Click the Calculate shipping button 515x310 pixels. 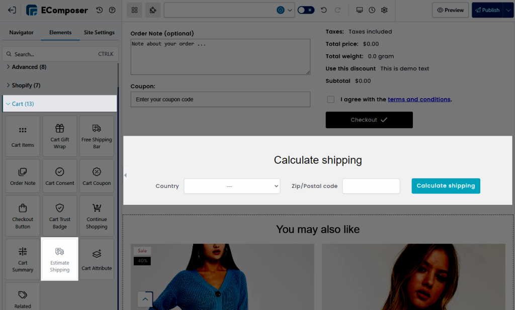[446, 186]
